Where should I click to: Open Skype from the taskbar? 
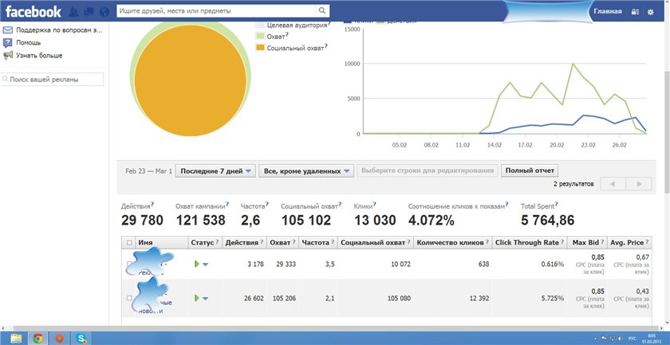click(x=81, y=338)
